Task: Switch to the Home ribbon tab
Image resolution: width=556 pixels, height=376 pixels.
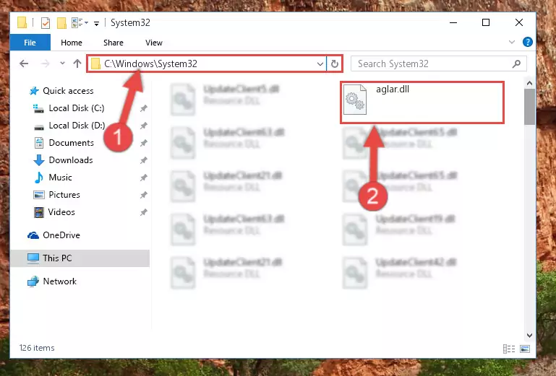Action: click(72, 43)
